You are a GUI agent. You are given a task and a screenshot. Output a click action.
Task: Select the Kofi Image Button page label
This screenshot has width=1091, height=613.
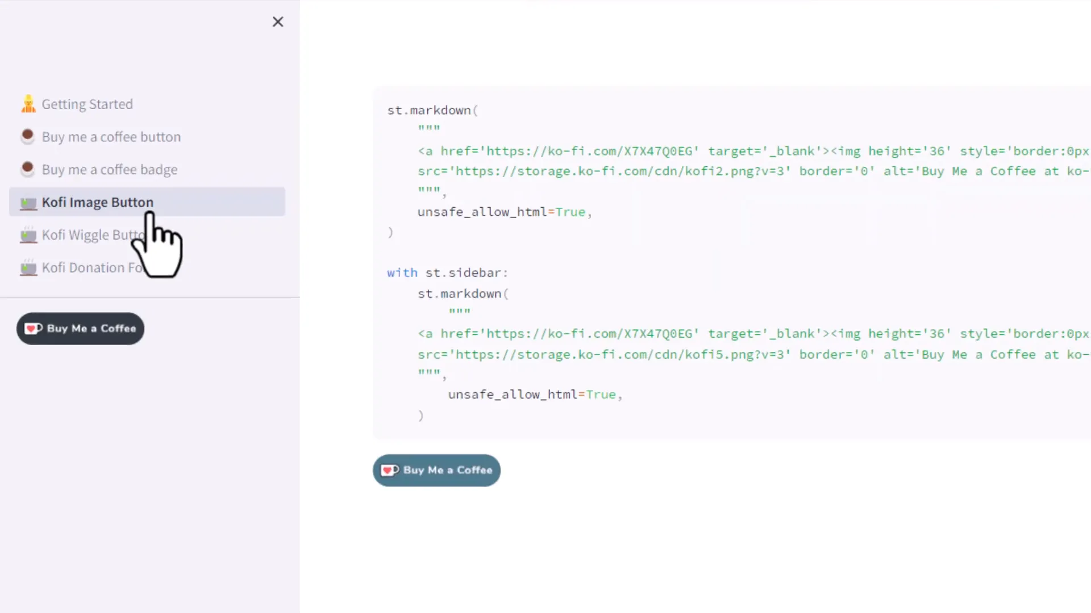point(98,203)
